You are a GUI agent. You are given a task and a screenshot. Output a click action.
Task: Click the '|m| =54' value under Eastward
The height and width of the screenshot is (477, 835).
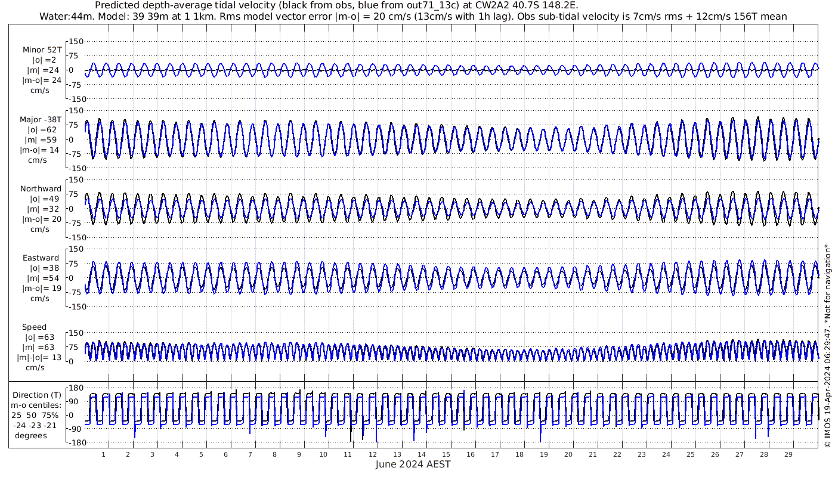[x=45, y=278]
